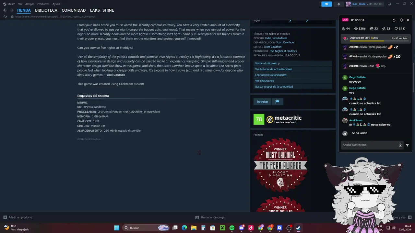Open the editor Scott Cawthon link
415x233 pixels.
tap(273, 47)
